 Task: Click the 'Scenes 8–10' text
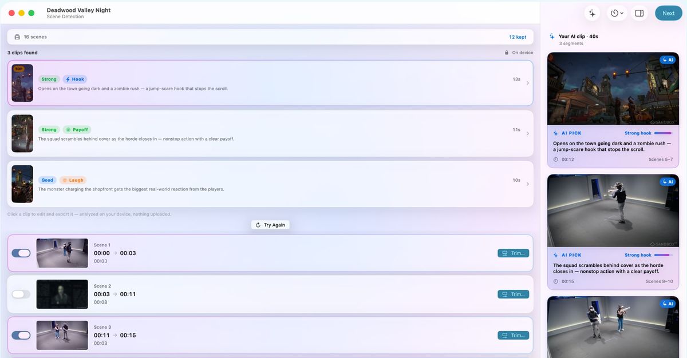click(660, 281)
